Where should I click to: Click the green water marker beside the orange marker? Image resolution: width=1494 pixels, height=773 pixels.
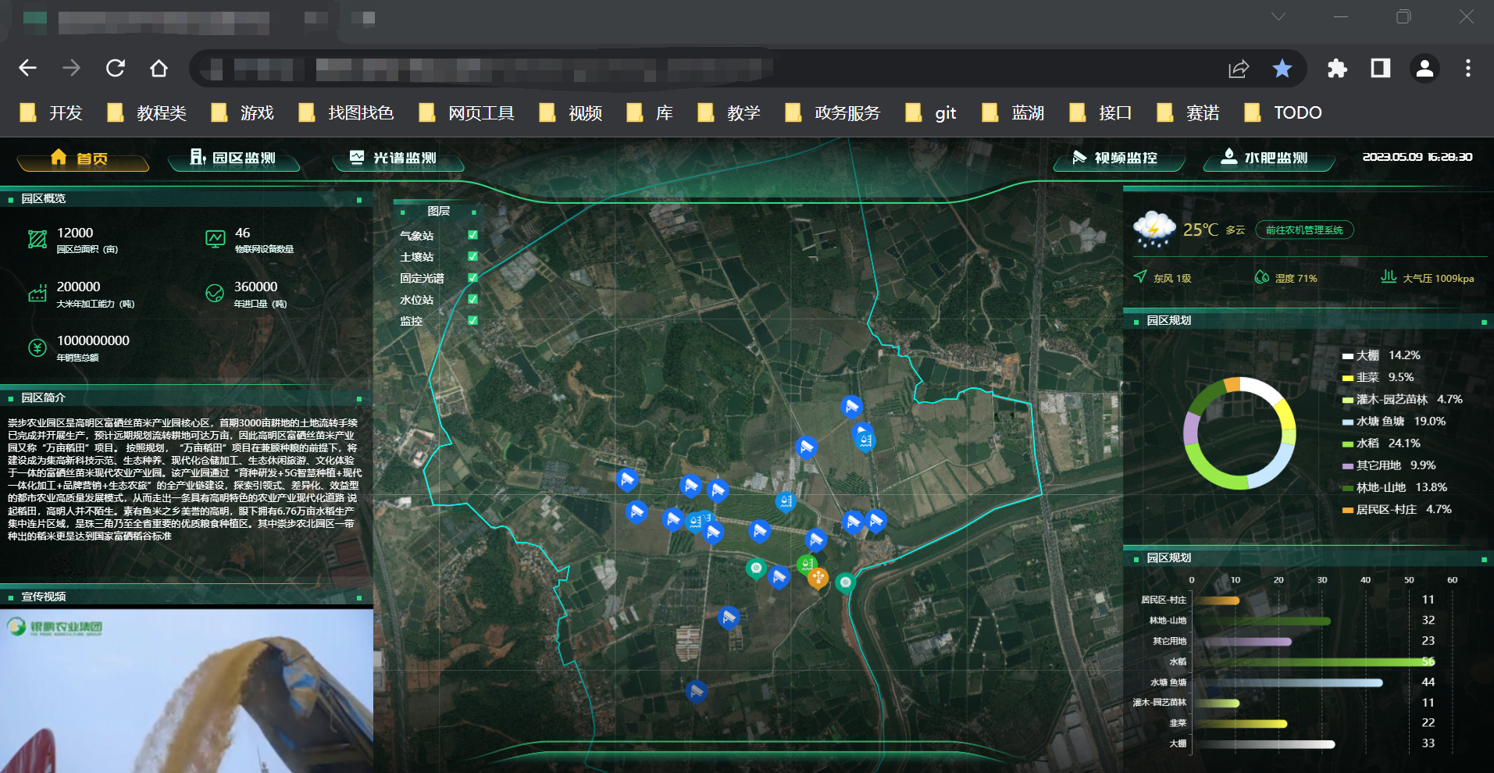(x=806, y=564)
